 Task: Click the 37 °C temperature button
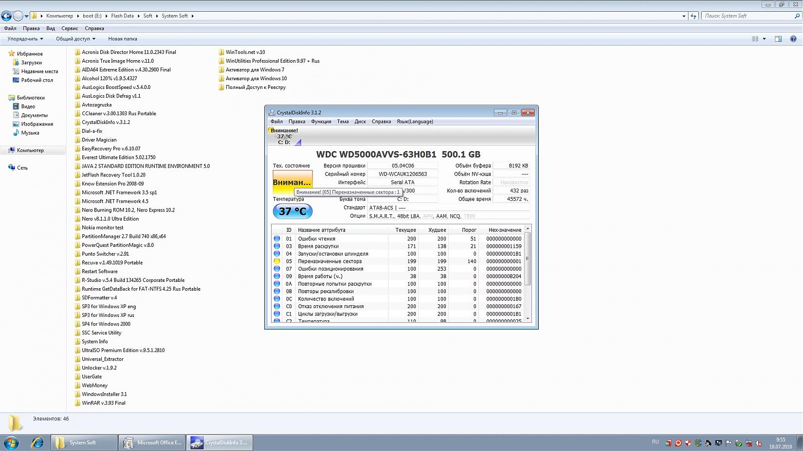click(292, 211)
